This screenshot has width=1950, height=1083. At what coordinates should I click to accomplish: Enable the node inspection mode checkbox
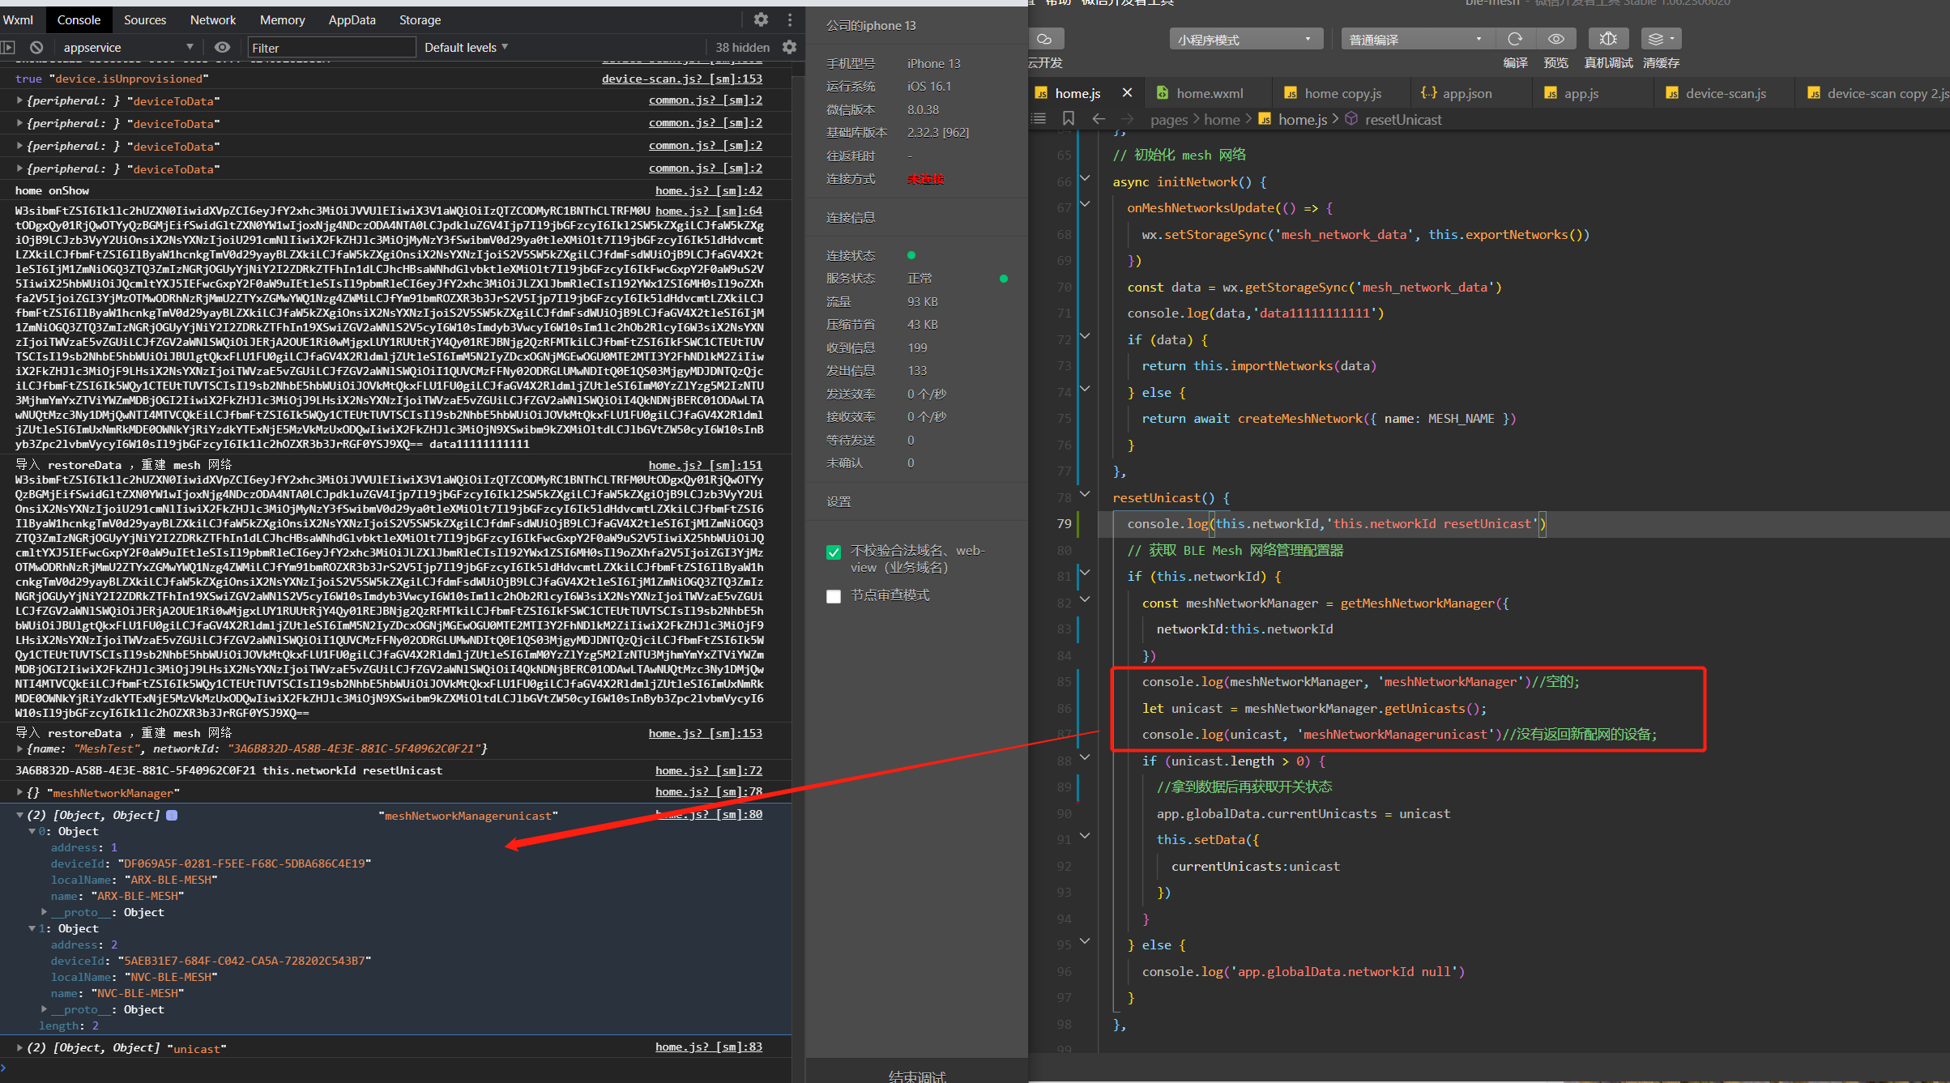pyautogui.click(x=834, y=597)
